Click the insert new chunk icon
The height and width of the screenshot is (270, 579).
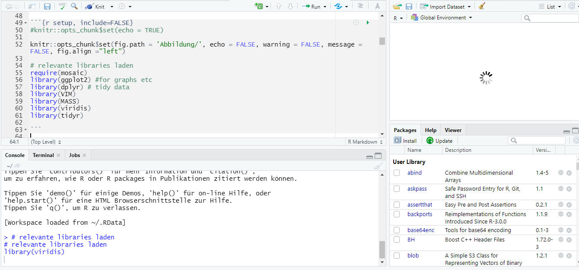pos(259,6)
